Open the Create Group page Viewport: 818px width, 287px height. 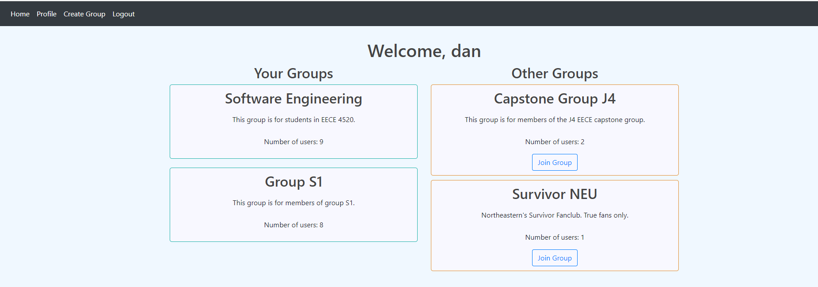(84, 14)
